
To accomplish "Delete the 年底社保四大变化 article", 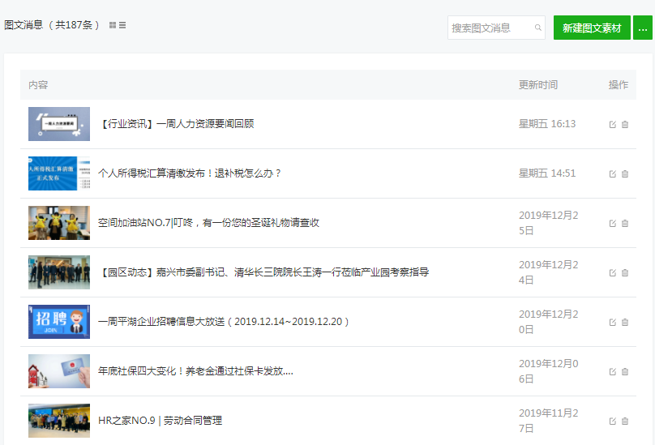I will (625, 371).
